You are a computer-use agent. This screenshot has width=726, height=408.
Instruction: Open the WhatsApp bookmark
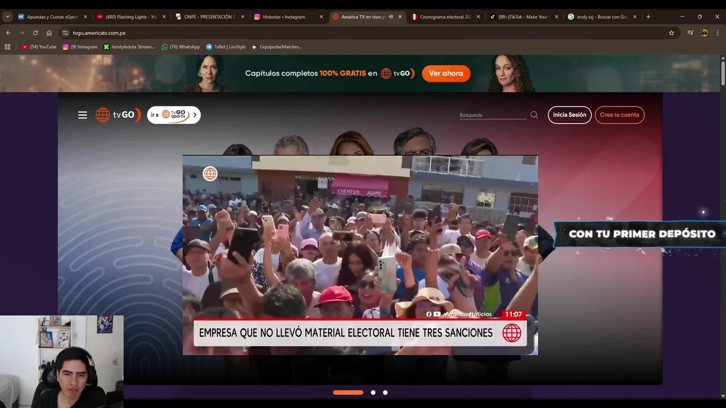coord(181,47)
